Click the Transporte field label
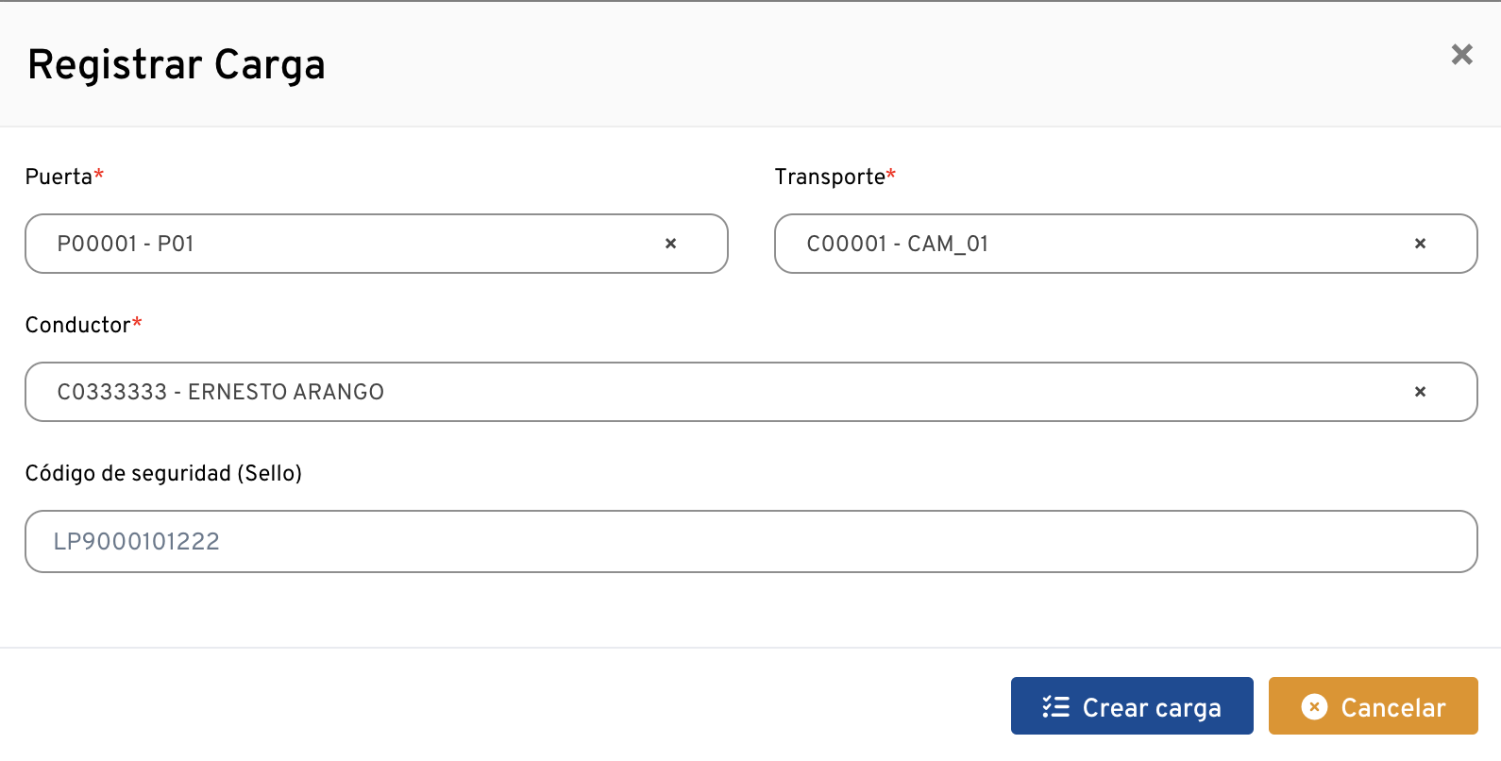Screen dimensions: 1501x761 pyautogui.click(x=830, y=177)
